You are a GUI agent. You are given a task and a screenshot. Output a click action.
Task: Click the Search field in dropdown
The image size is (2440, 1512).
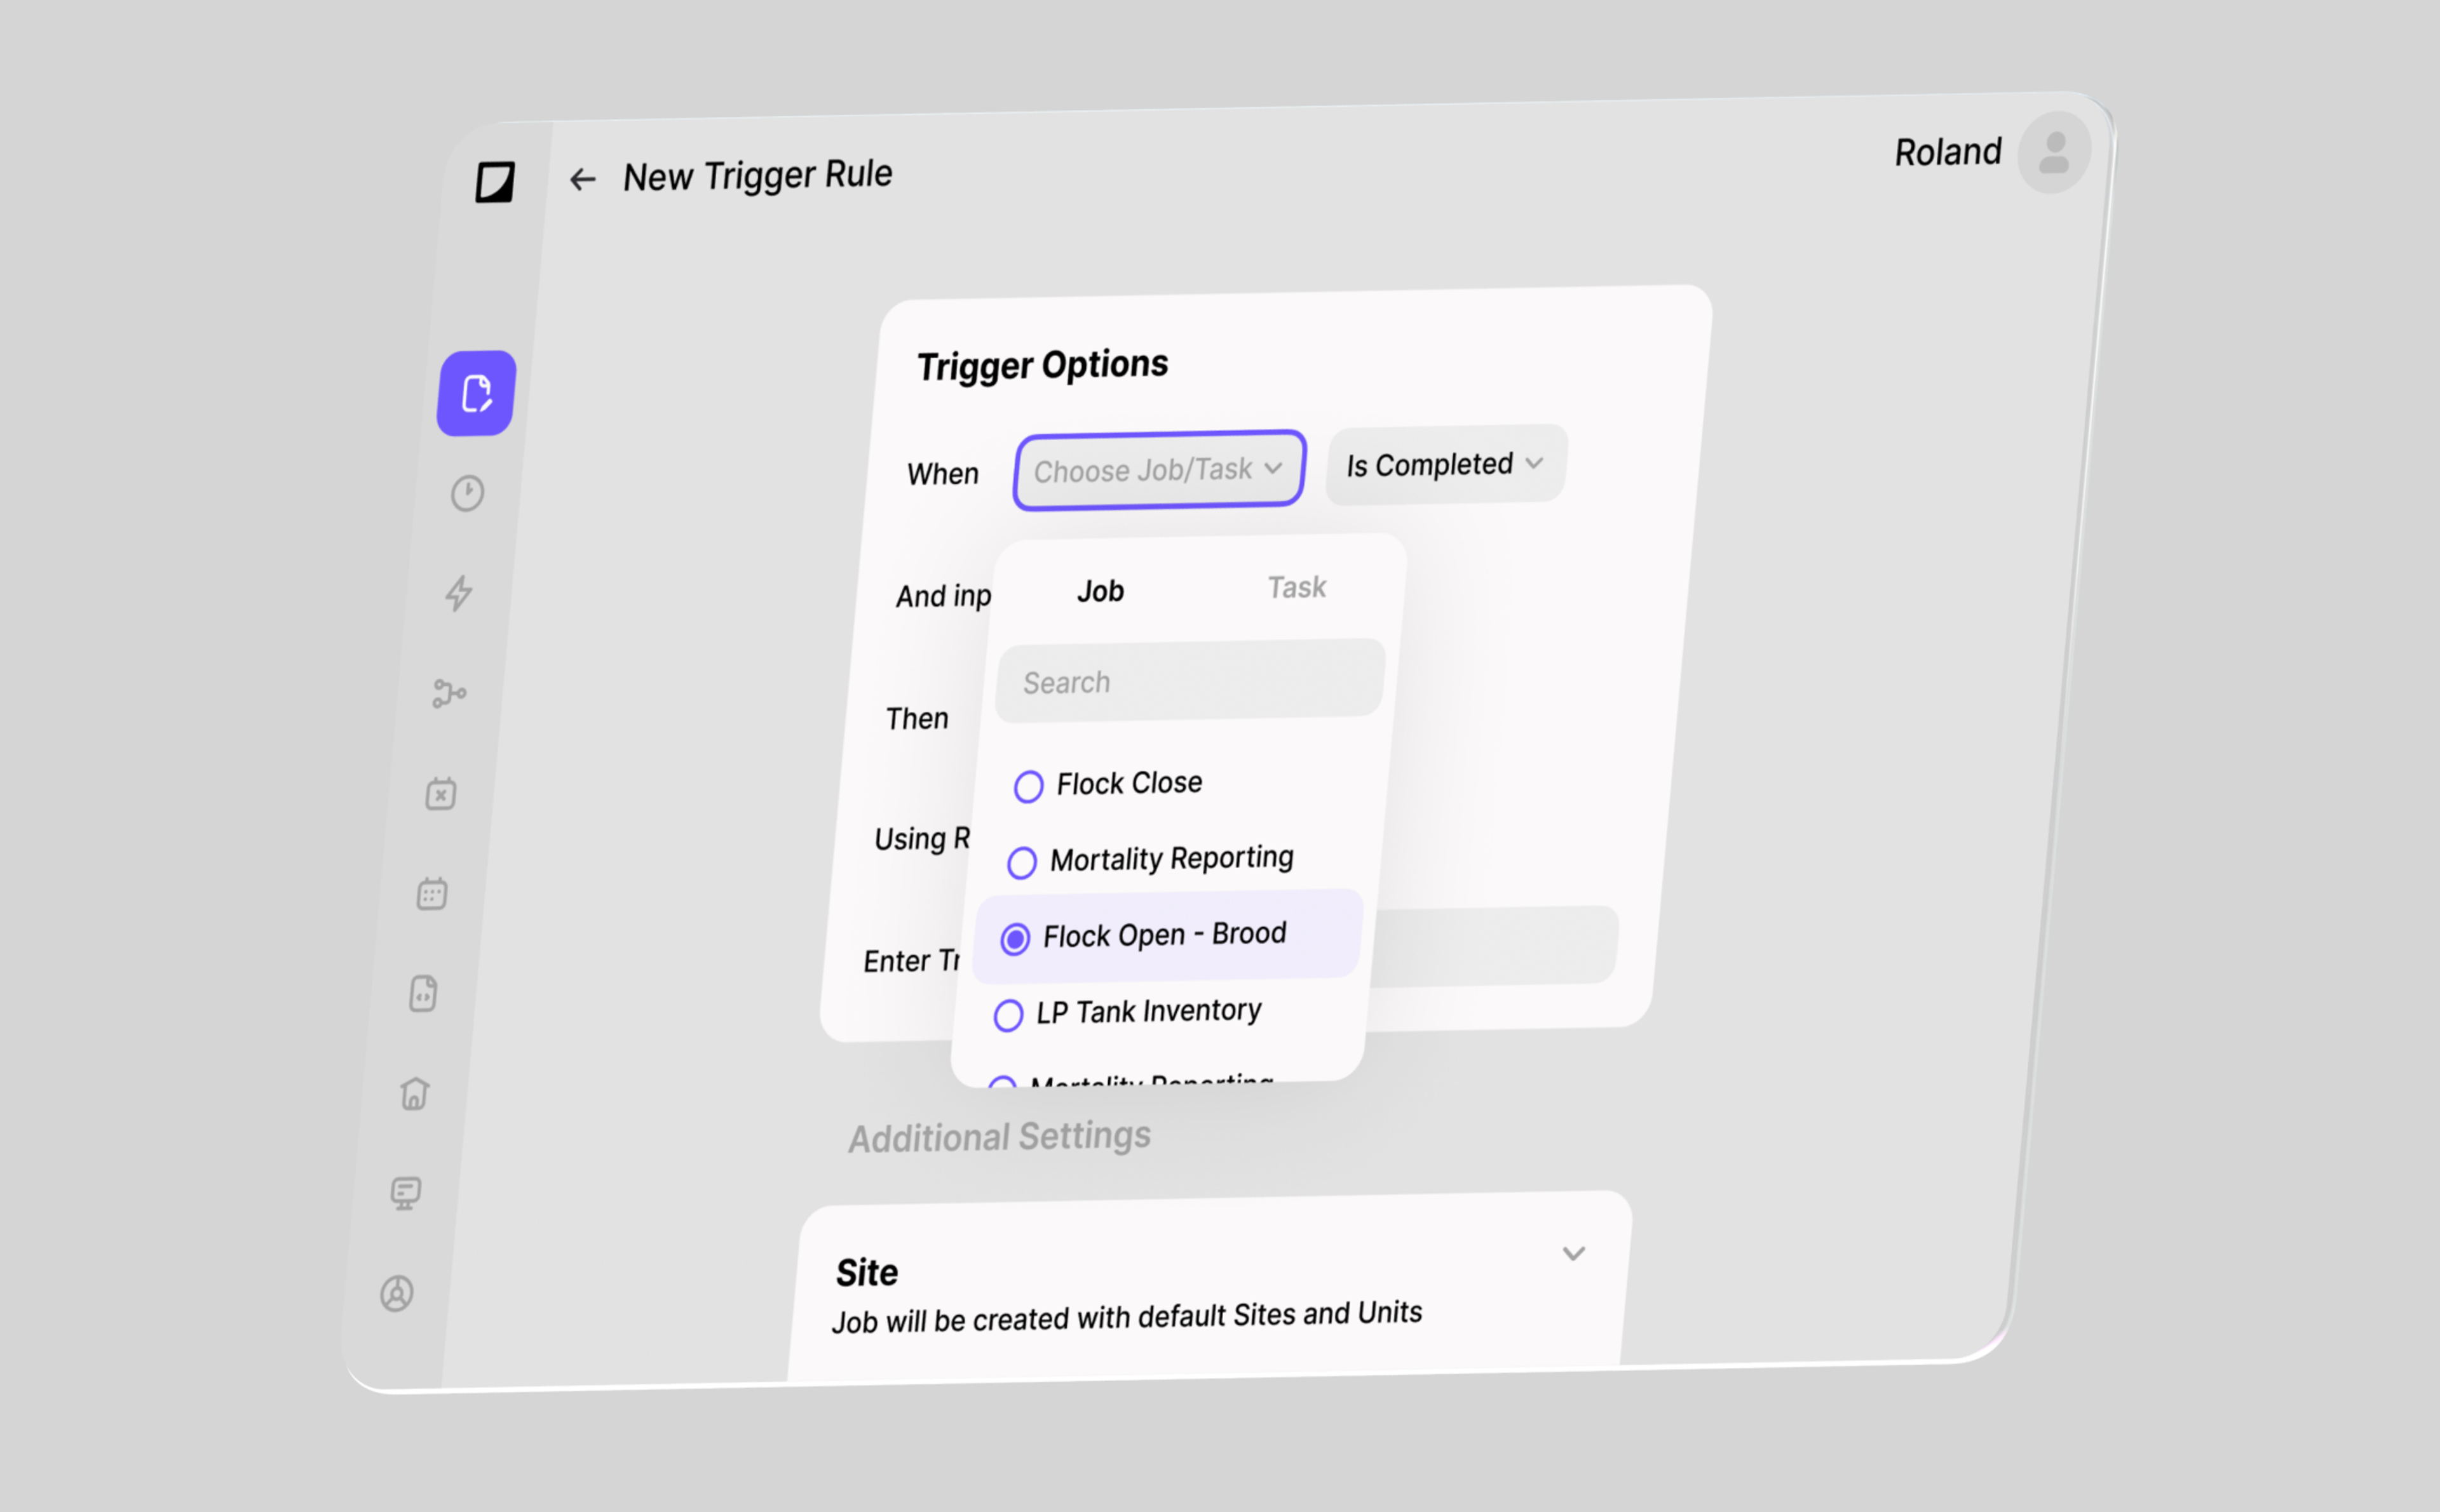point(1191,680)
